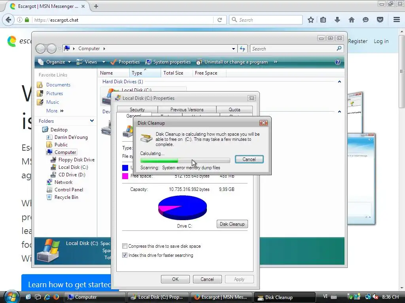Click the Explorer refresh button

point(242,49)
